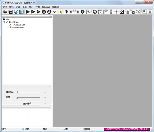This screenshot has width=154, height=132.
Task: Open the 校准 menu
Action: pos(38,7)
